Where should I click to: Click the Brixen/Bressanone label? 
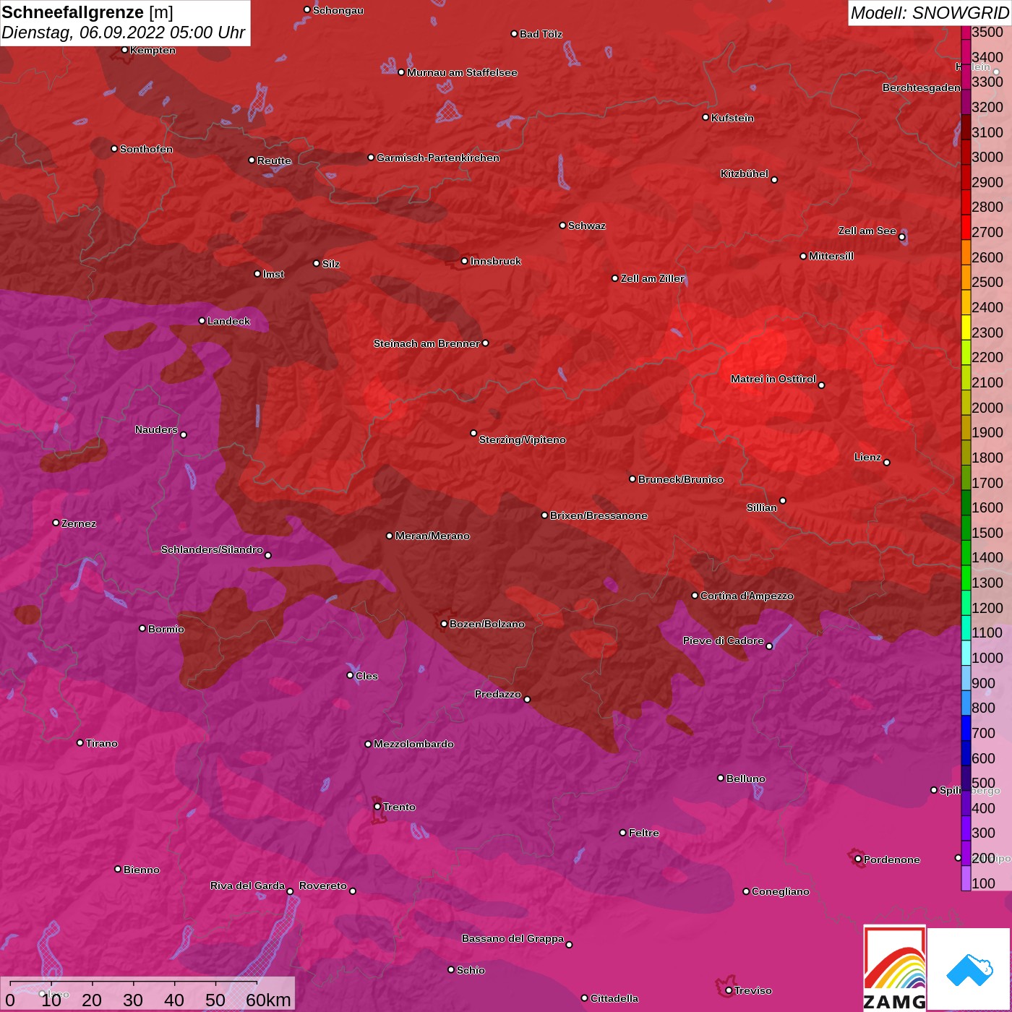coord(599,515)
